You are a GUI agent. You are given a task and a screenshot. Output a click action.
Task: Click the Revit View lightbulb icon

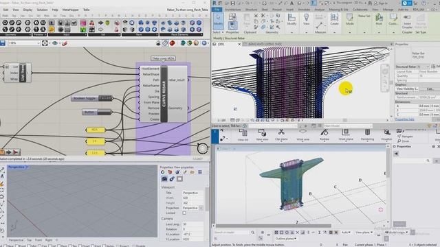(306, 20)
